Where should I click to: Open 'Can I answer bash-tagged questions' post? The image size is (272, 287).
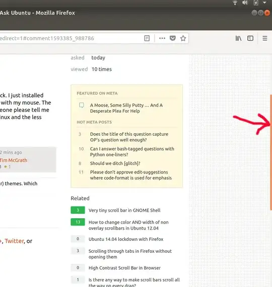pos(132,152)
